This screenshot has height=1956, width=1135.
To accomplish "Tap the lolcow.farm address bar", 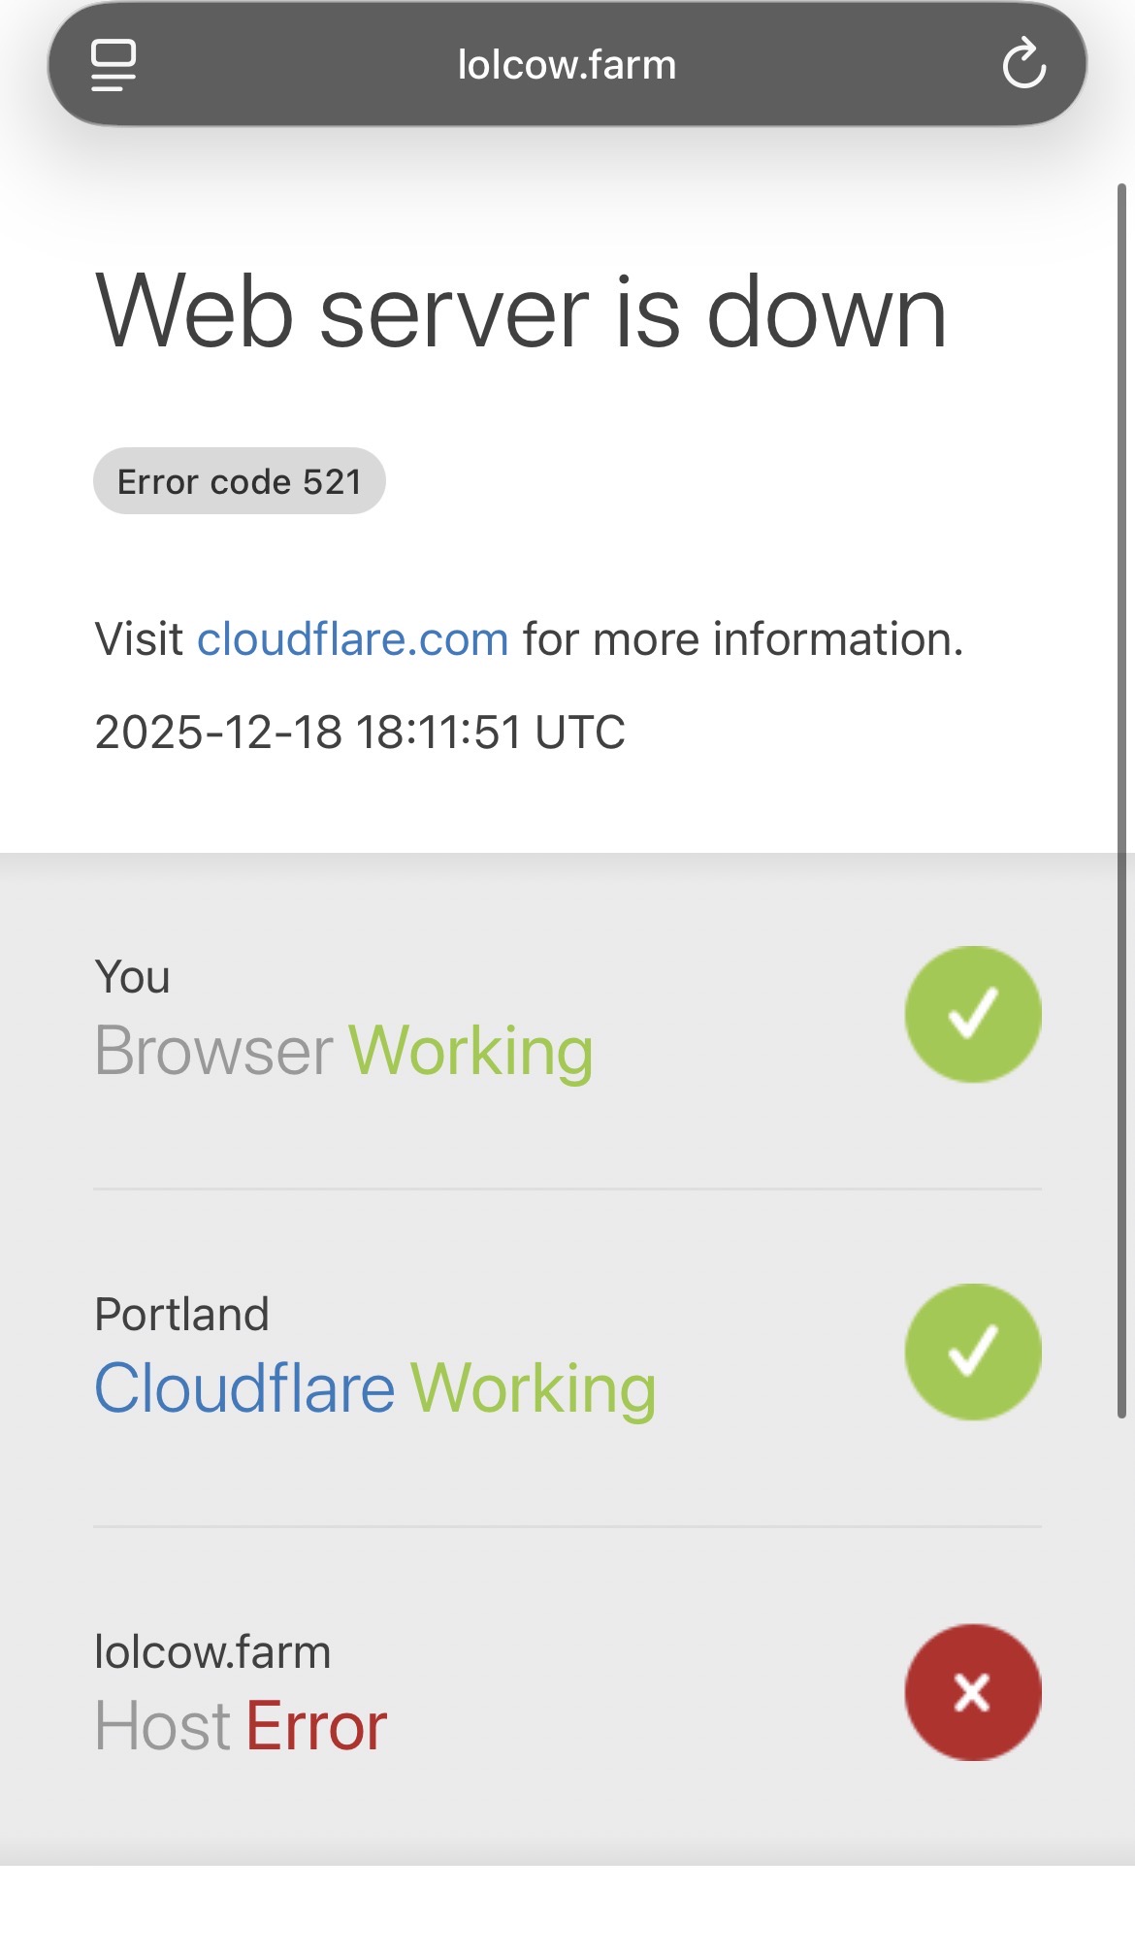I will tap(567, 65).
